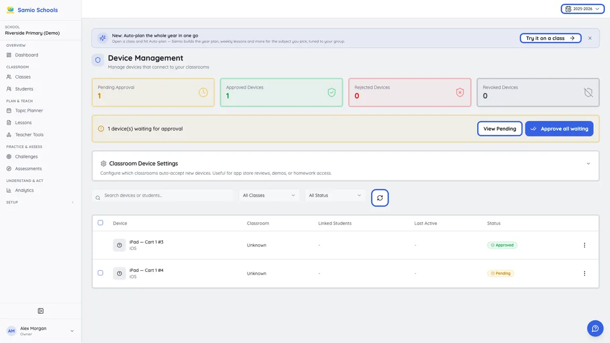Screen dimensions: 610x343
Task: Click the Riverside Primary (Demo) school name
Action: click(x=32, y=33)
